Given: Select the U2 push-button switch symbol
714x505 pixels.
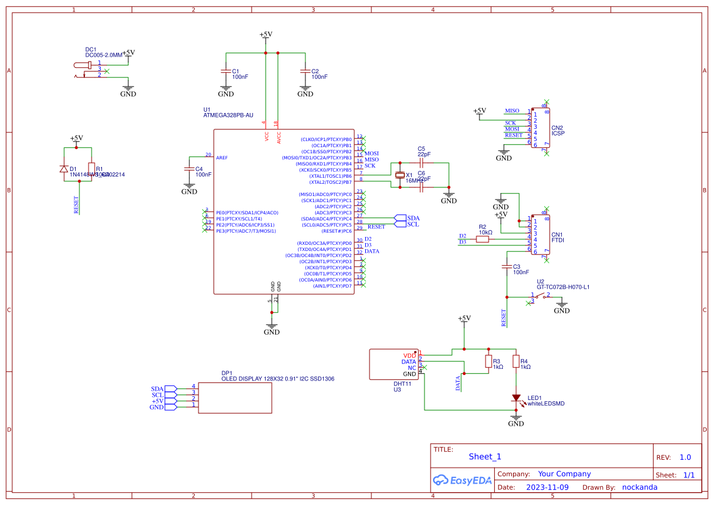Looking at the screenshot, I should [540, 297].
